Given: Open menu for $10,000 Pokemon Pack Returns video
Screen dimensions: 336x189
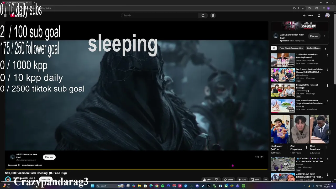Looking at the screenshot, I should tap(327, 55).
